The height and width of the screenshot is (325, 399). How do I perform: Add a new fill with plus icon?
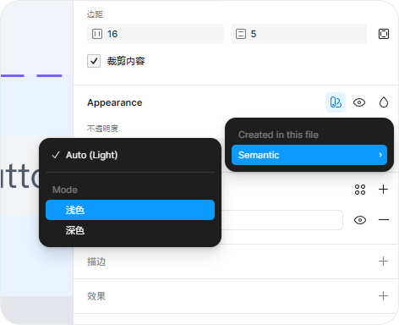coord(383,190)
